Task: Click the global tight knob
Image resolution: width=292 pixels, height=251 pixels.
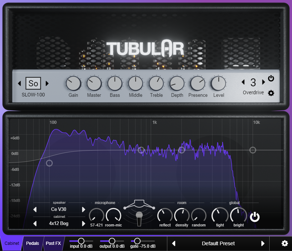Action: coord(220,216)
